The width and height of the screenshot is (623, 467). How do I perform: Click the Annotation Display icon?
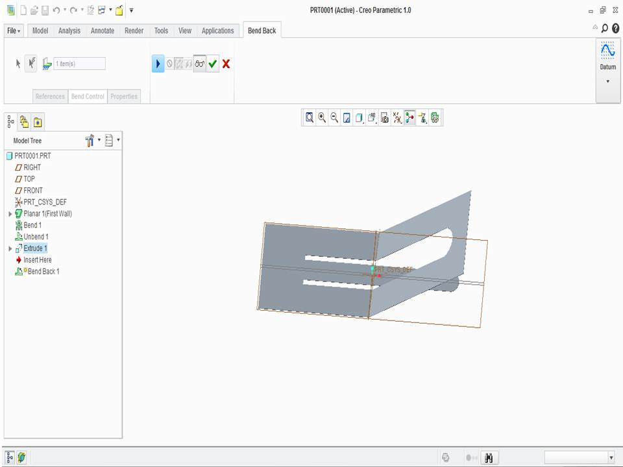(422, 118)
